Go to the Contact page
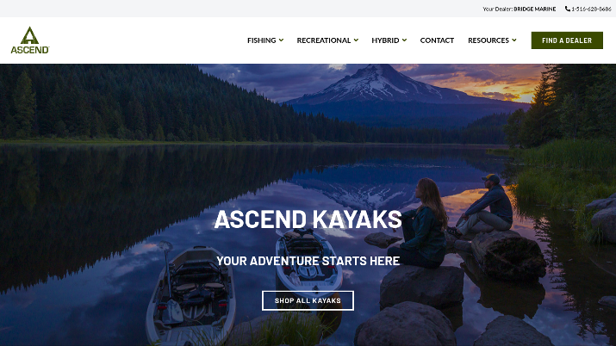Screen dimensions: 616x346 coord(437,40)
